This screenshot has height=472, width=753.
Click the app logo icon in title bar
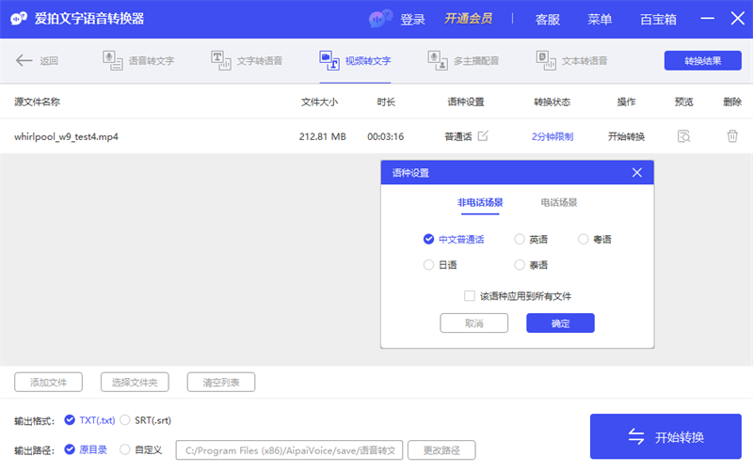point(17,19)
